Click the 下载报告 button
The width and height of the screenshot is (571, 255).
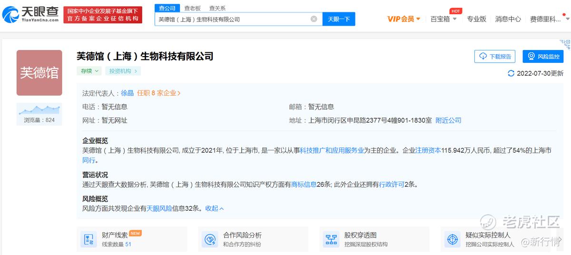tap(495, 56)
